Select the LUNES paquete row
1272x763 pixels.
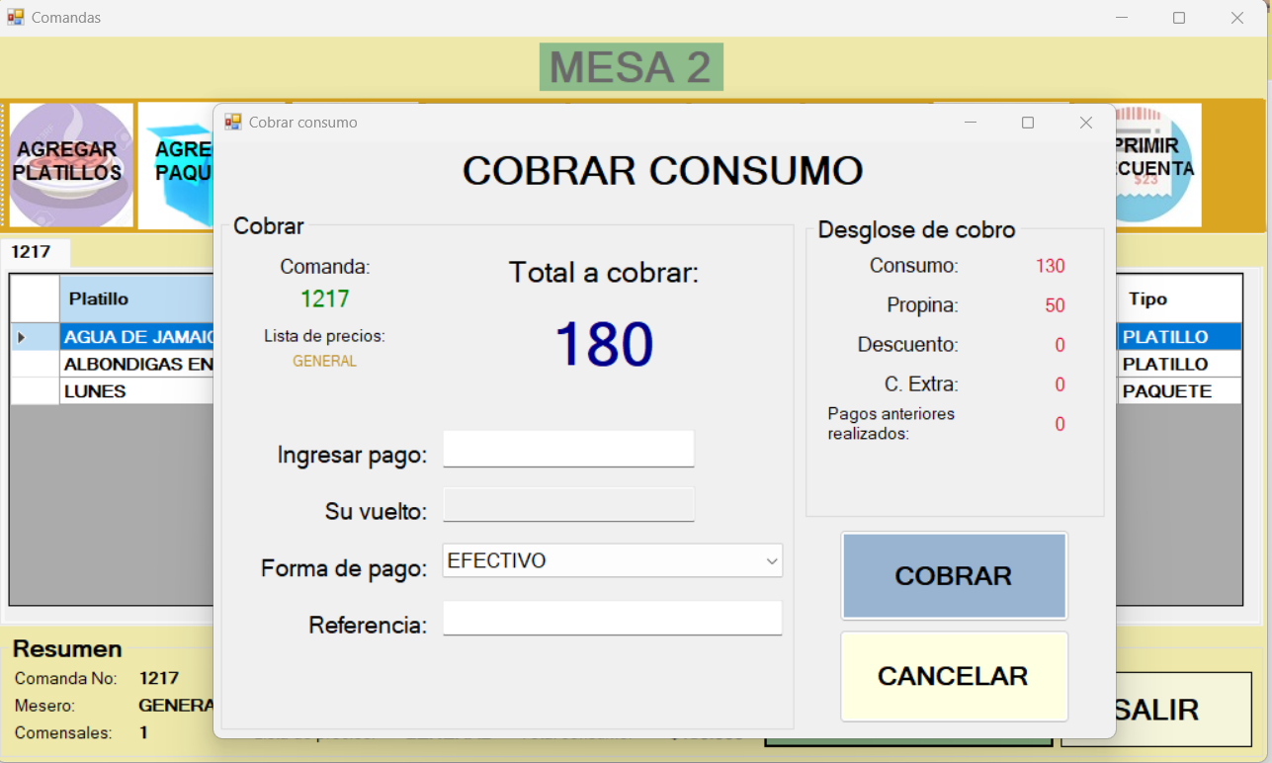(136, 391)
